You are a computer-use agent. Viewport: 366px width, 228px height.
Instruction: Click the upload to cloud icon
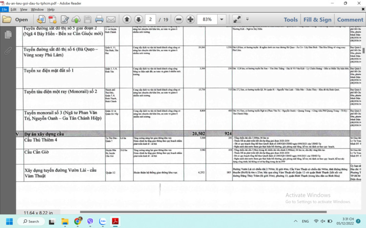(76, 19)
